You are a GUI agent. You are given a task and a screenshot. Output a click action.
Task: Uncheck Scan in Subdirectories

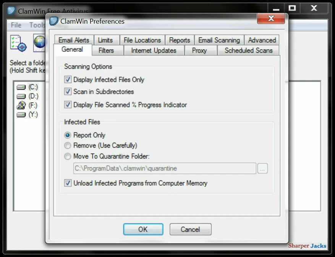point(67,92)
